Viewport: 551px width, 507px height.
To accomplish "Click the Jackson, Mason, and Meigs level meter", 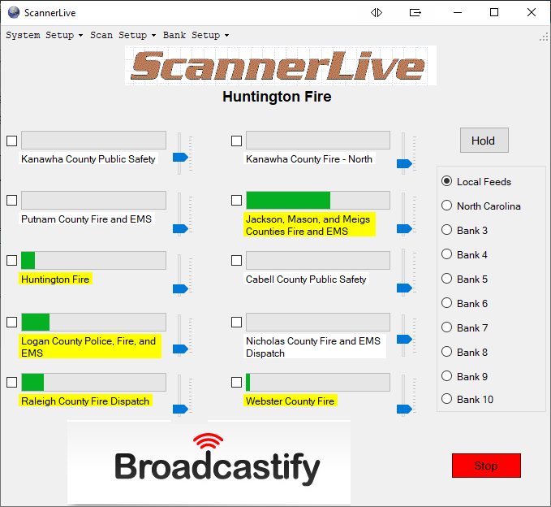I will tap(318, 200).
